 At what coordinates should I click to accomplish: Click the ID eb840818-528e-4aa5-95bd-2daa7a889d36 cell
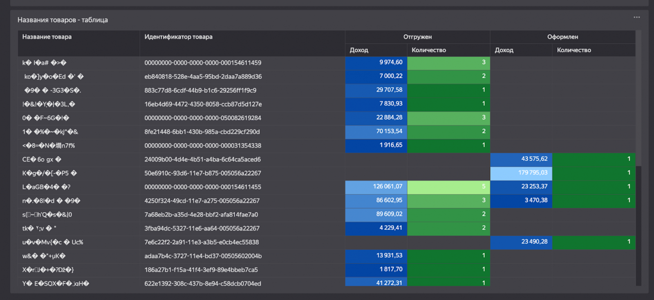point(203,77)
